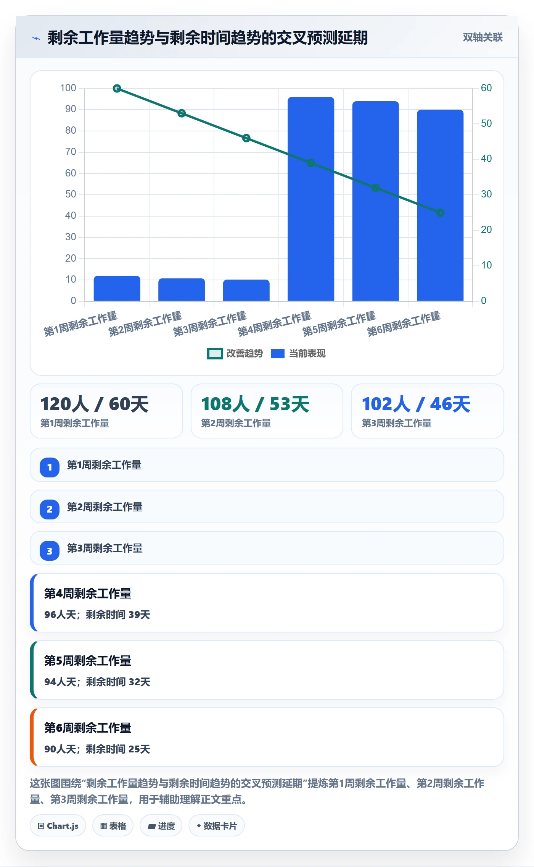
Task: Click the blue number 3 badge
Action: tap(50, 551)
